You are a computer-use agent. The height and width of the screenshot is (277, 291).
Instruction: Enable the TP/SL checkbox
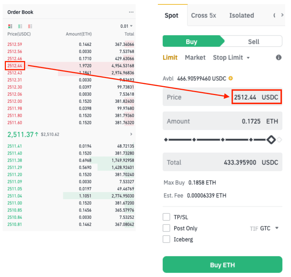click(x=166, y=217)
